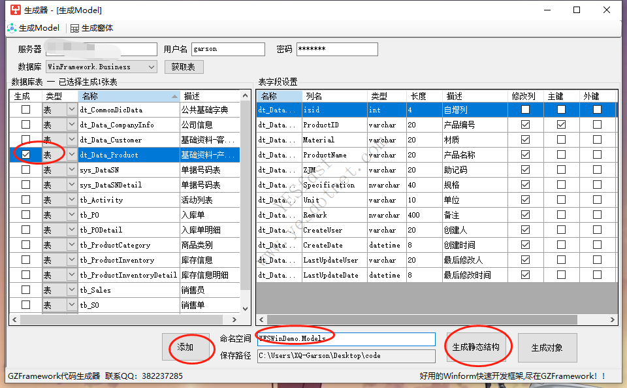Click table list vertical scrollbar down arrow
Viewport: 627px width, 388px height.
pyautogui.click(x=245, y=308)
